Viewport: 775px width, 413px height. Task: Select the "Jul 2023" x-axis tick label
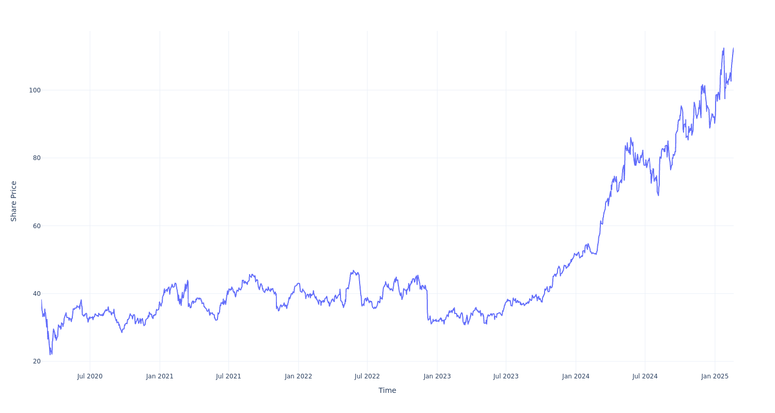506,376
